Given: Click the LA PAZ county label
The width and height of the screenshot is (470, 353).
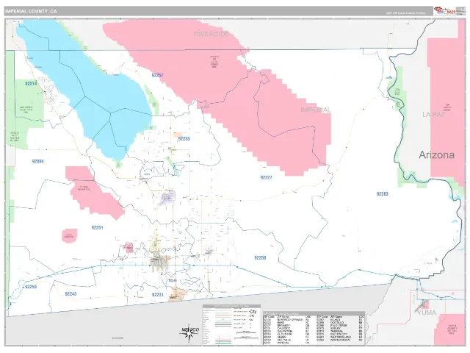Looking at the screenshot, I should click(x=433, y=114).
